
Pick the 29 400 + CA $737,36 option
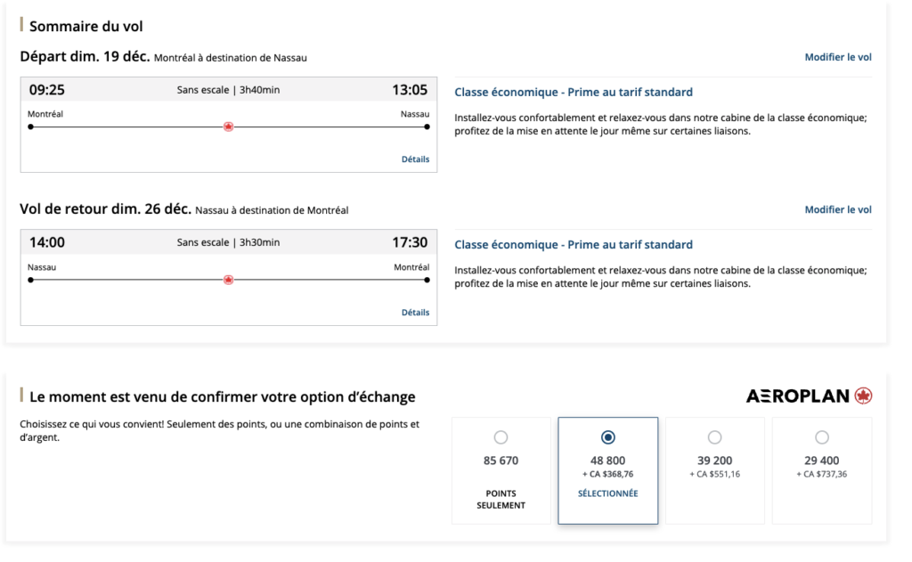[821, 437]
